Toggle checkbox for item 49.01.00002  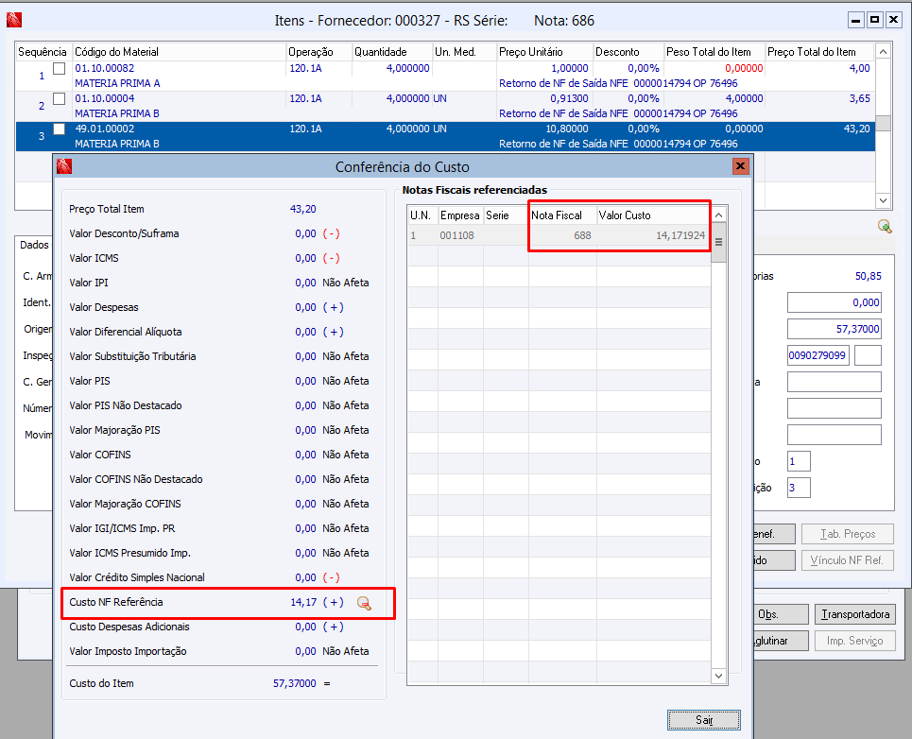point(60,129)
